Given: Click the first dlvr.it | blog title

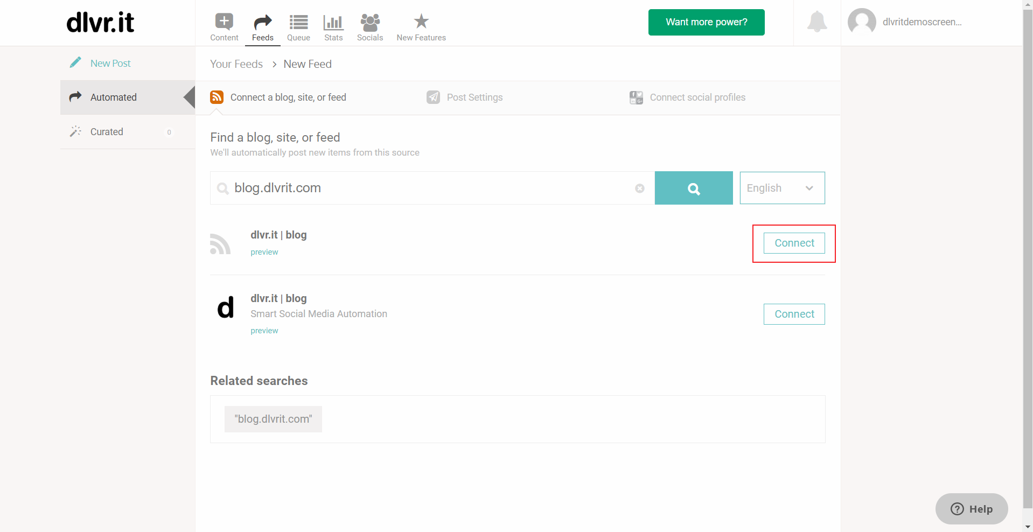Looking at the screenshot, I should pos(278,235).
